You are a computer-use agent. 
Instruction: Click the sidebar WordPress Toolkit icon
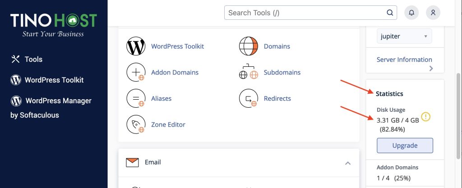tap(16, 80)
